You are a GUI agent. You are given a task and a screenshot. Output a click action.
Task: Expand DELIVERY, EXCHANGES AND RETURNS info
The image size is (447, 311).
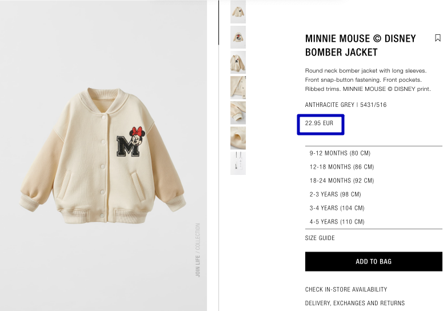point(354,303)
